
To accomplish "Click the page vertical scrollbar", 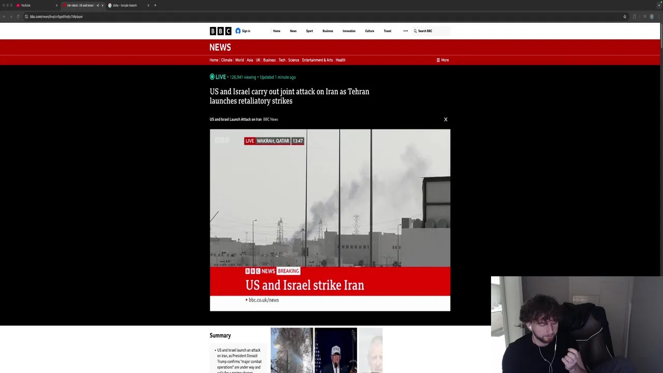I will click(661, 36).
